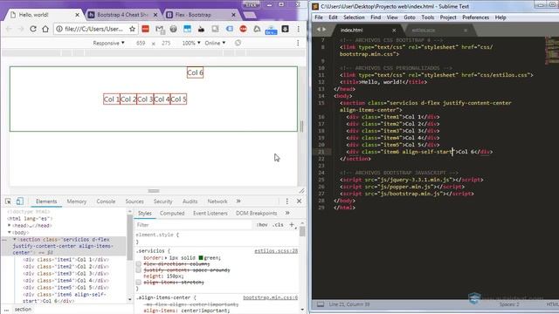Close the Hello, world! Chrome tab

(x=78, y=15)
